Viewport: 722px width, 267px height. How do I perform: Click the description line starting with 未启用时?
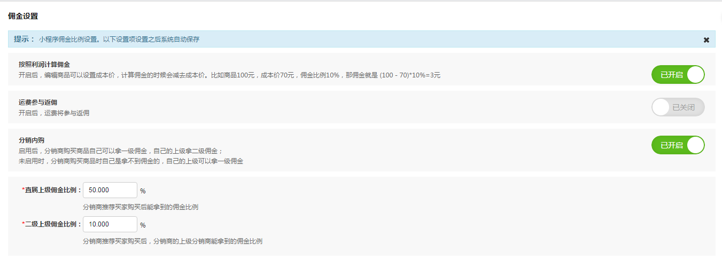[131, 161]
